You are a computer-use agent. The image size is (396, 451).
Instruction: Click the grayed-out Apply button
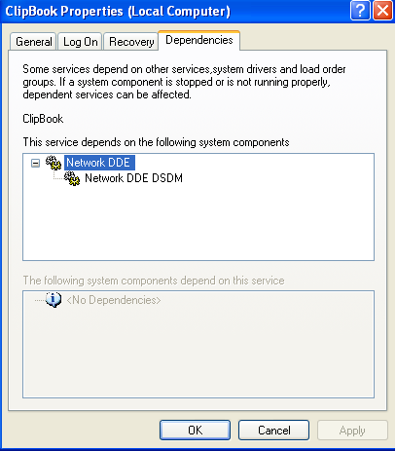[352, 431]
